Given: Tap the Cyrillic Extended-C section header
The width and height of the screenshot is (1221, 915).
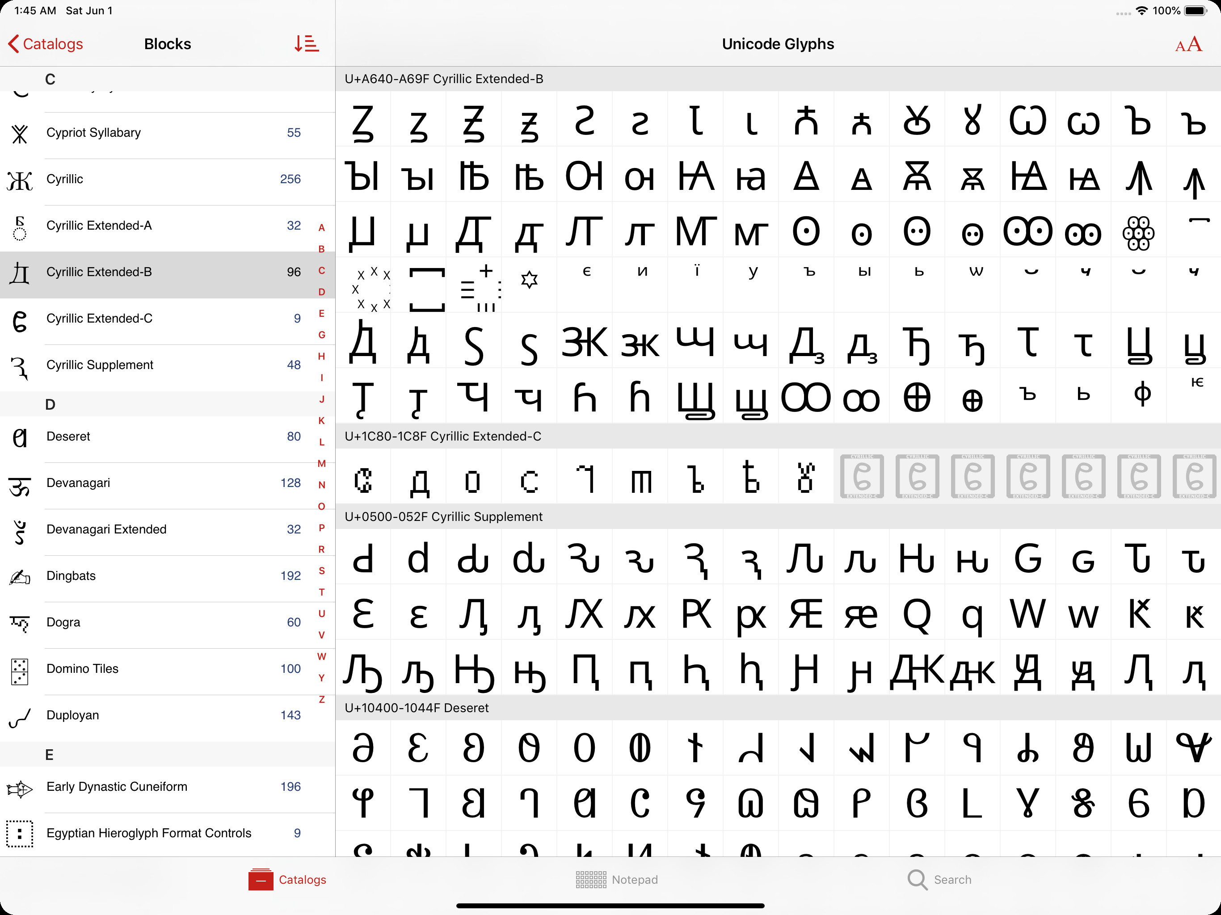Looking at the screenshot, I should point(778,436).
